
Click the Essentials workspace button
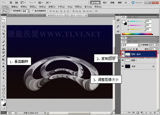95,3
